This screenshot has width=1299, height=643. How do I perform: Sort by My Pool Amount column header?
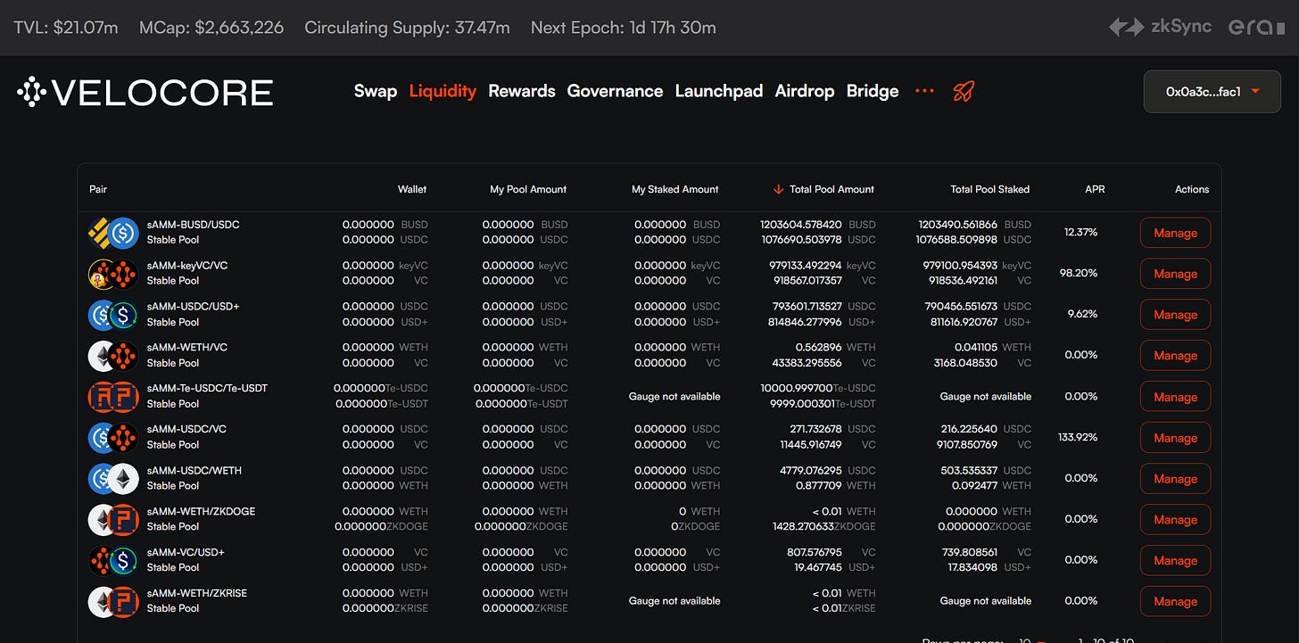click(528, 189)
